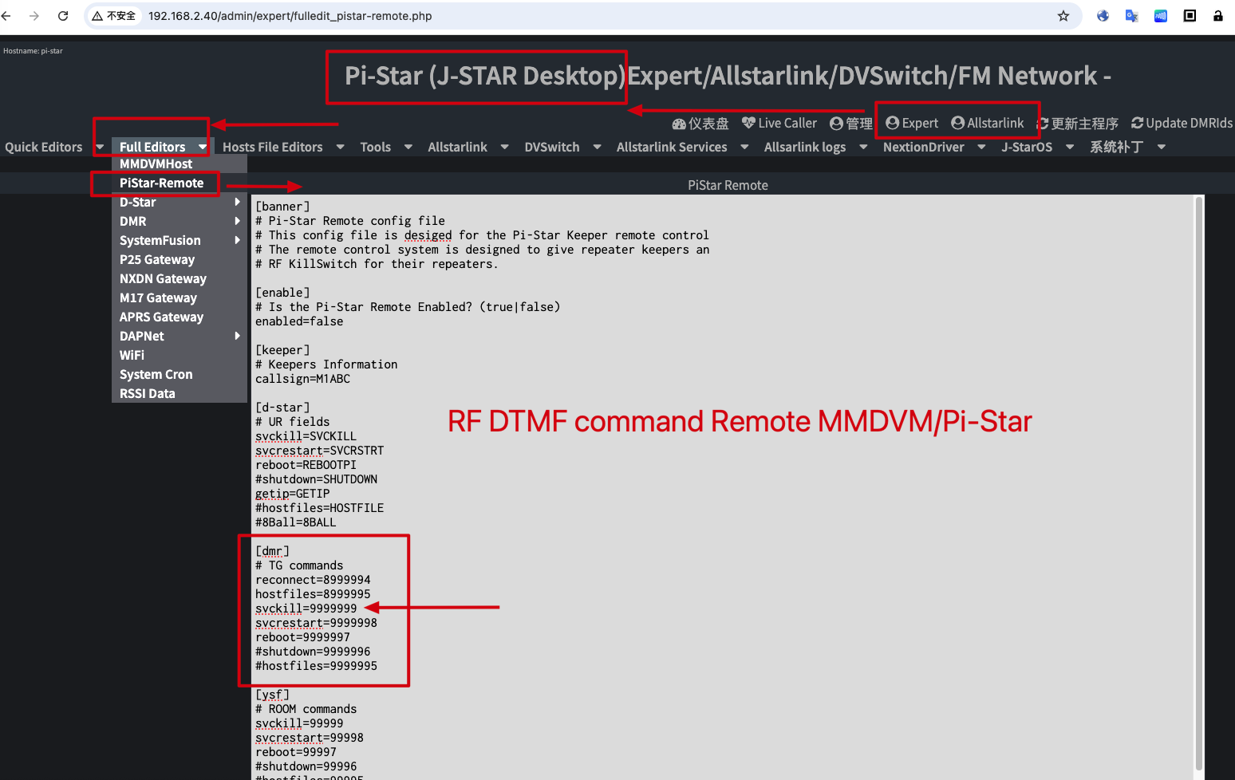Expand the 系统补丁 dropdown arrow

tap(1162, 147)
